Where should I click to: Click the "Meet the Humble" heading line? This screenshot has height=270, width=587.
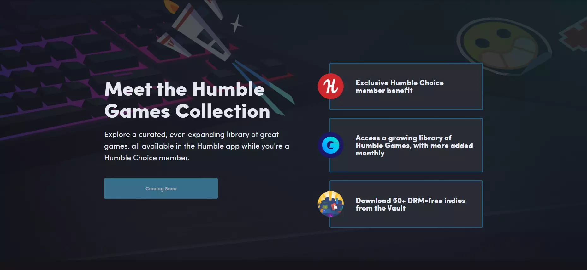[x=185, y=89]
